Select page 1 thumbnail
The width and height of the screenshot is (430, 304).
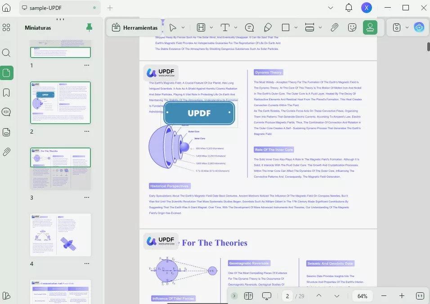(x=60, y=49)
